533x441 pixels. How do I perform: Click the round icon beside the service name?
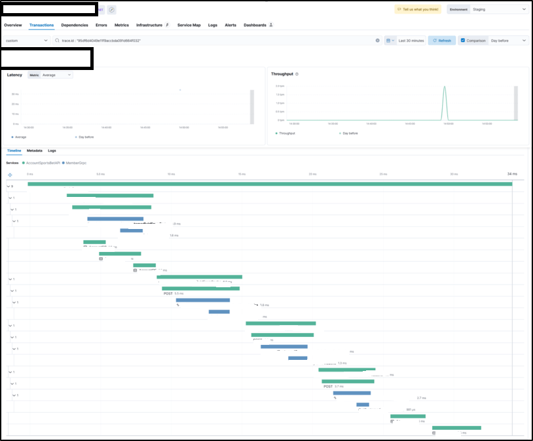[111, 10]
